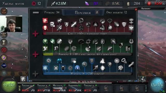This screenshot has height=93, width=166.
Task: Open the backpack inventory sidebar icon
Action: click(4, 11)
